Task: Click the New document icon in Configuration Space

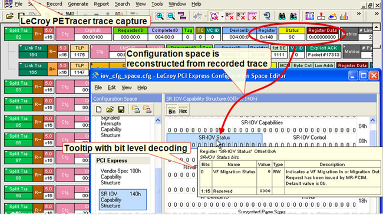Action: click(x=98, y=109)
